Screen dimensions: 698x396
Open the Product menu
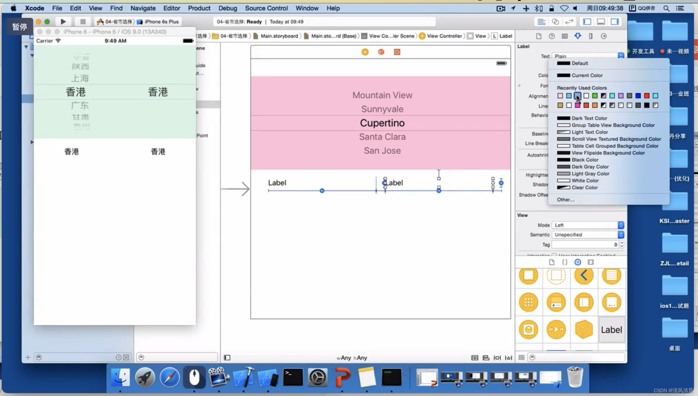[199, 8]
